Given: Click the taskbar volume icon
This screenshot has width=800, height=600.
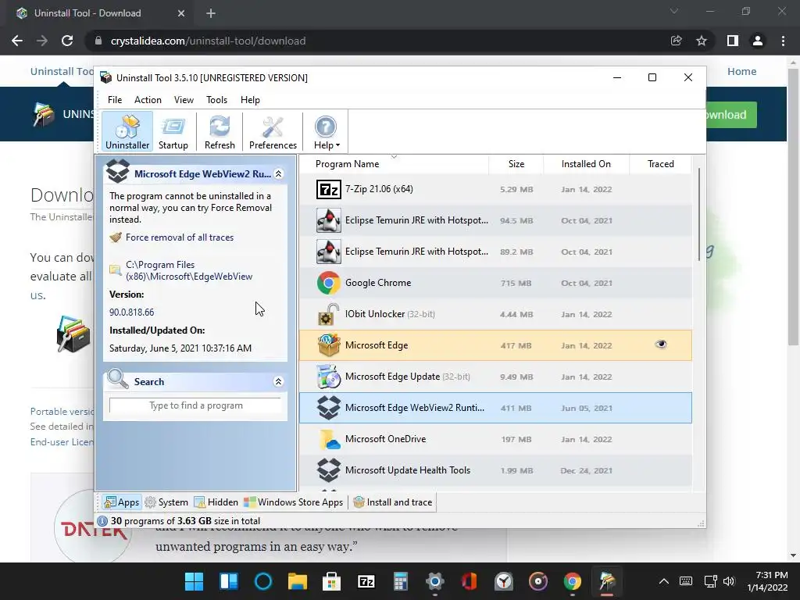Looking at the screenshot, I should tap(729, 581).
